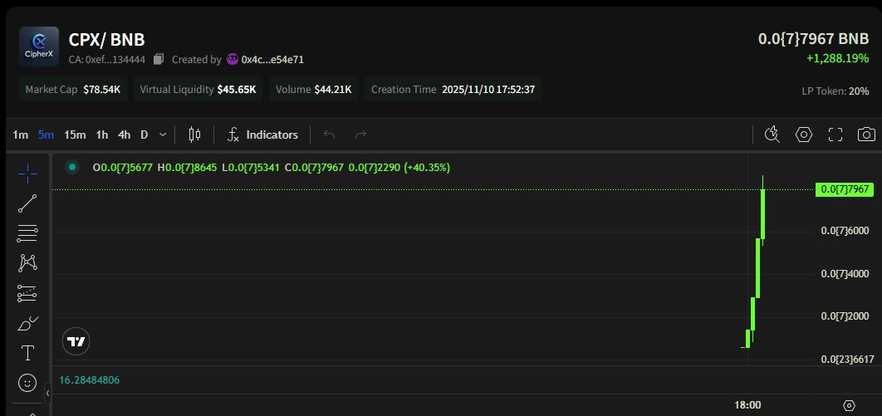Select the crosshair cursor tool

click(x=27, y=174)
